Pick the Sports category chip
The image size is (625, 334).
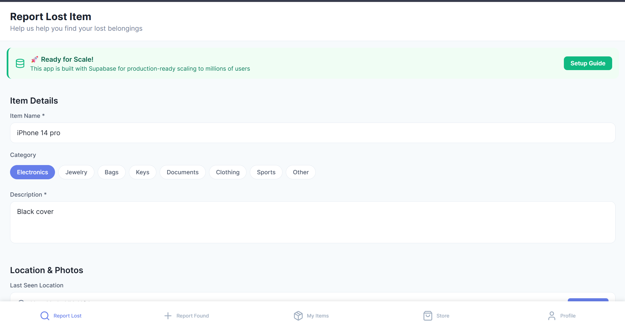(x=266, y=172)
